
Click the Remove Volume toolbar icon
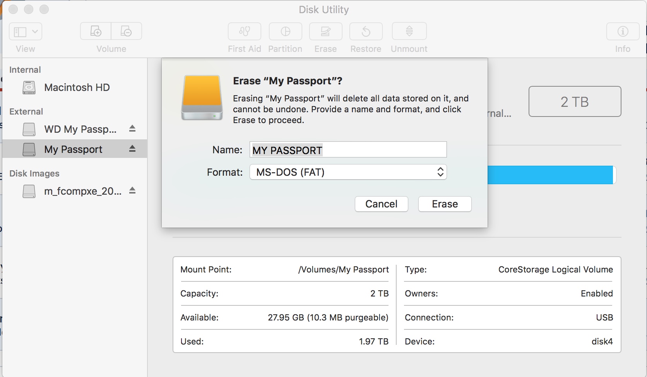[126, 31]
